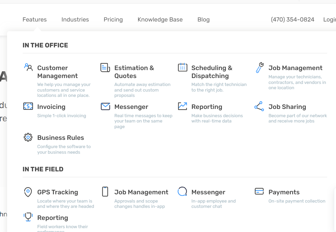Visit the Blog page

click(x=203, y=20)
